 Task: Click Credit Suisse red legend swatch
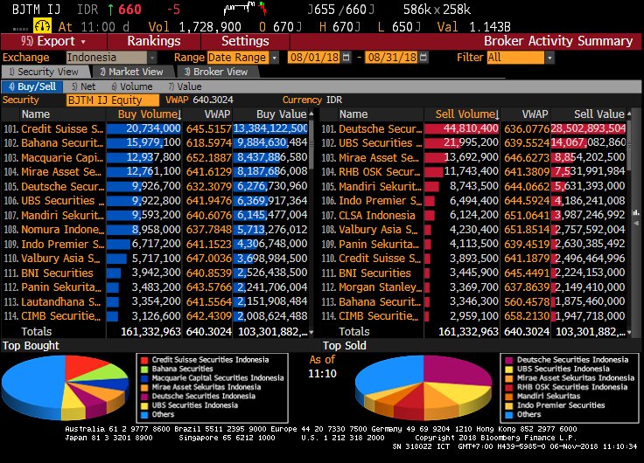click(x=143, y=360)
